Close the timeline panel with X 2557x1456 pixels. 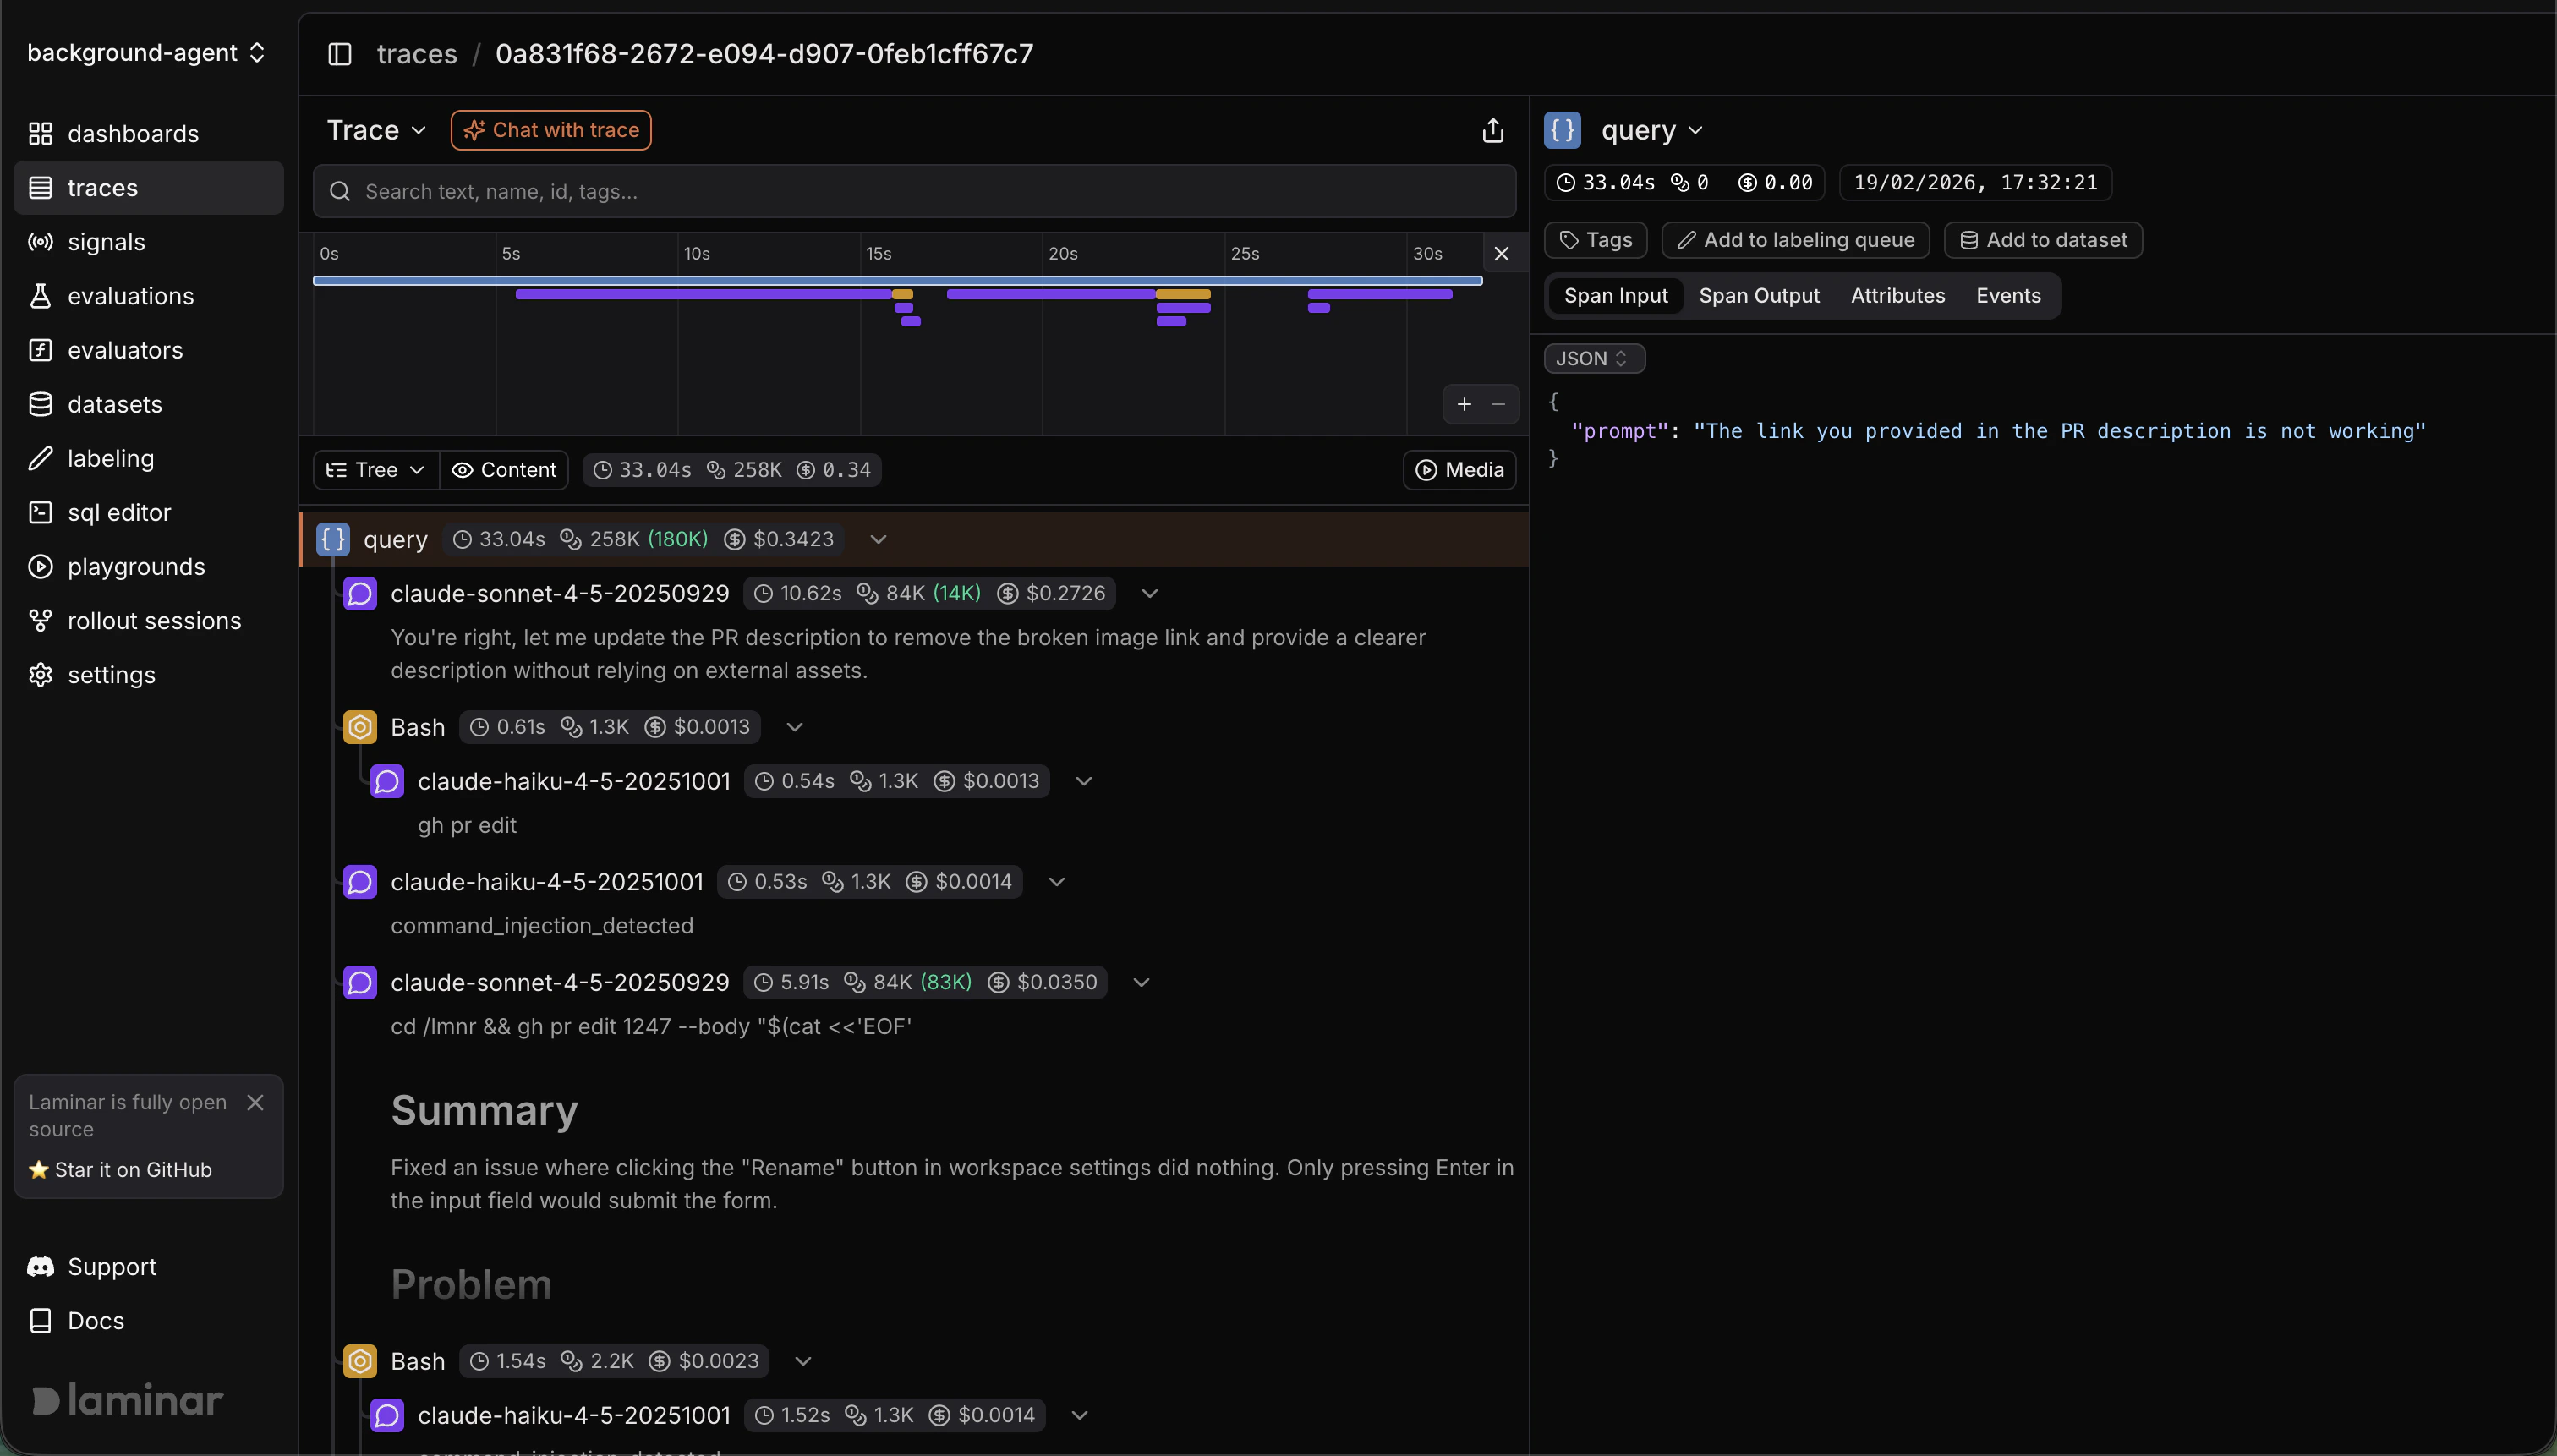point(1501,254)
